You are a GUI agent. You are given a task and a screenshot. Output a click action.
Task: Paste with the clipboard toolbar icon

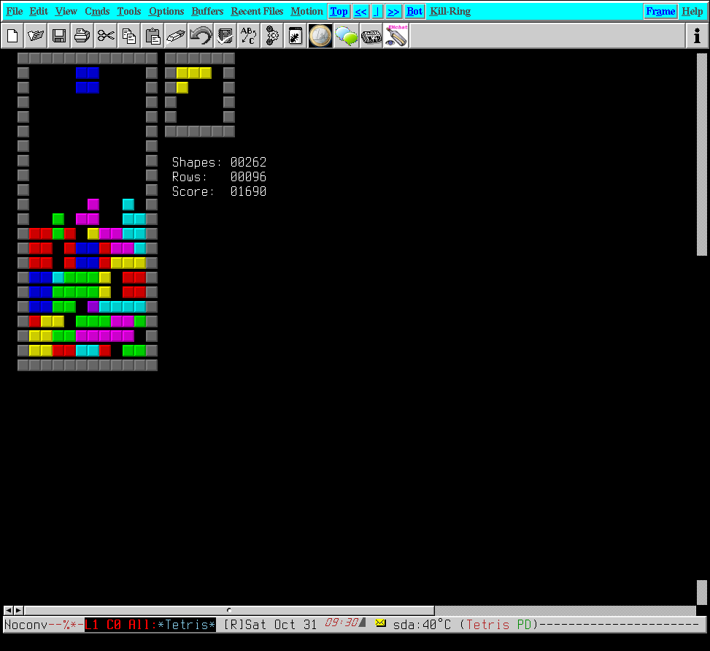[x=153, y=36]
